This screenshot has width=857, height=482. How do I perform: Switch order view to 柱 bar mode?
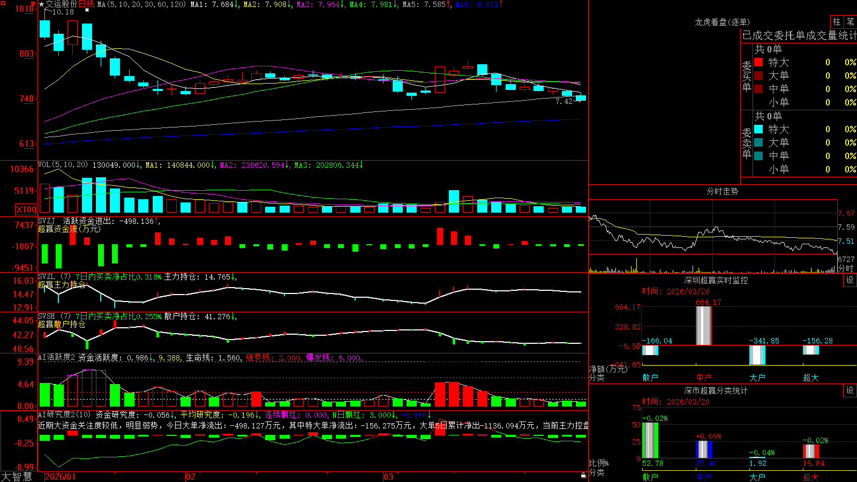click(x=837, y=22)
